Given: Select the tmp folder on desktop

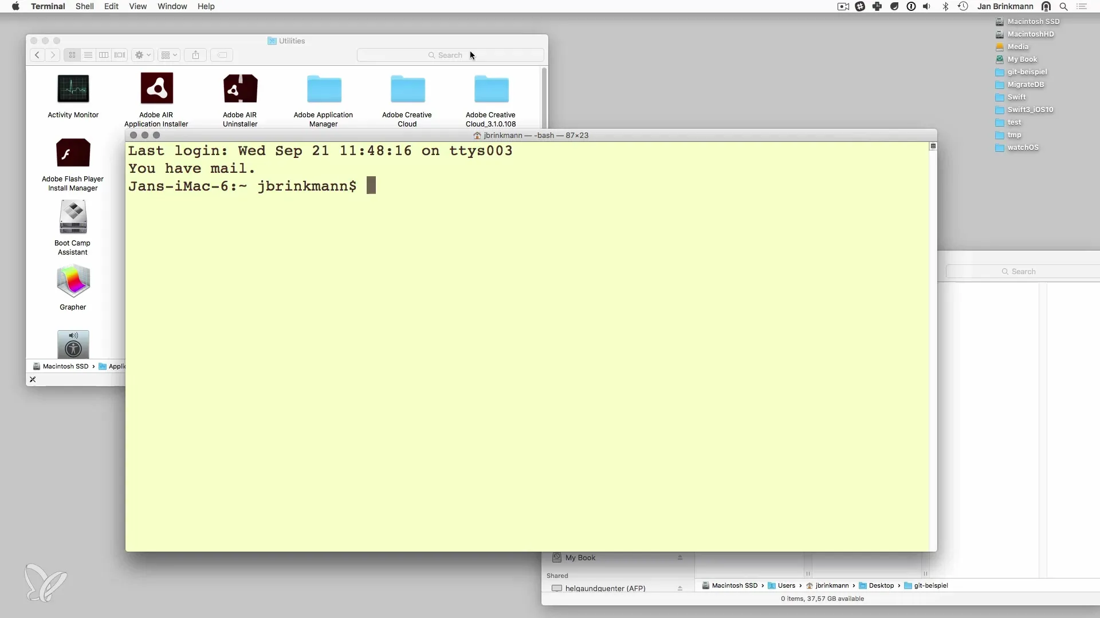Looking at the screenshot, I should click(1008, 135).
